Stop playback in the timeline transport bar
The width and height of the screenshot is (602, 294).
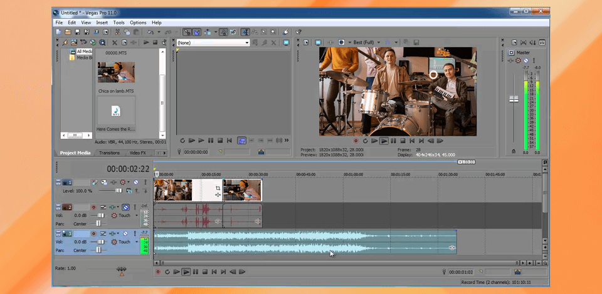pos(204,271)
